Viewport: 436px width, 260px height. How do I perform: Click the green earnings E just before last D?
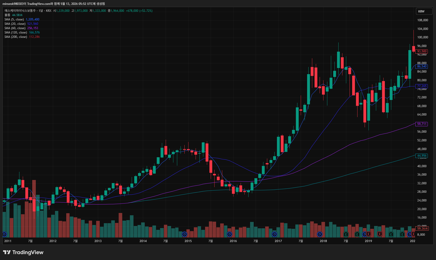pyautogui.click(x=402, y=234)
